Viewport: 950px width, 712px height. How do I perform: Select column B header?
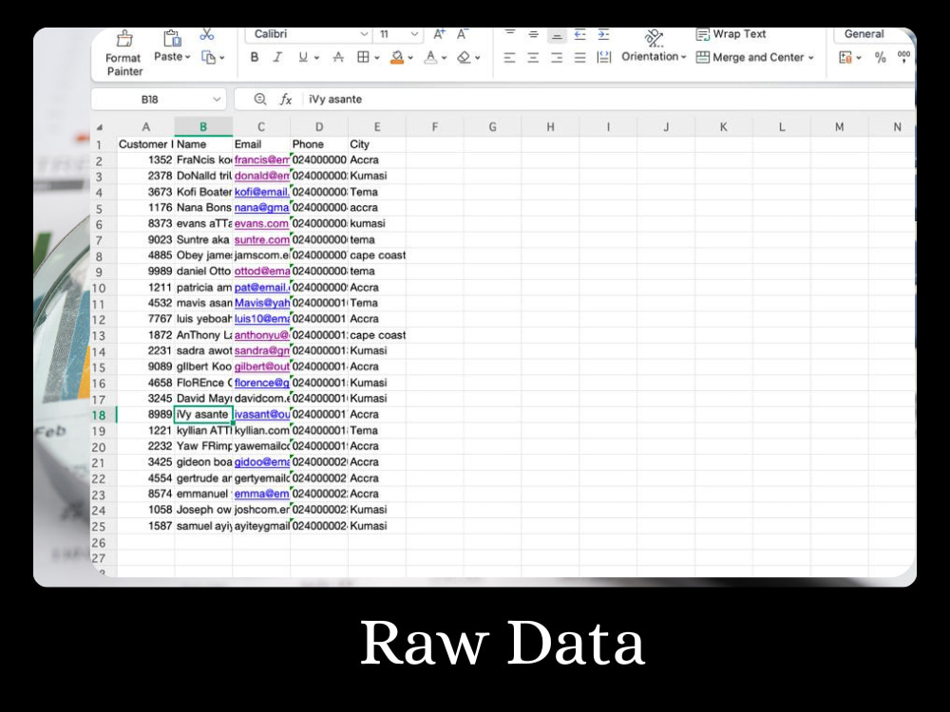pyautogui.click(x=203, y=126)
